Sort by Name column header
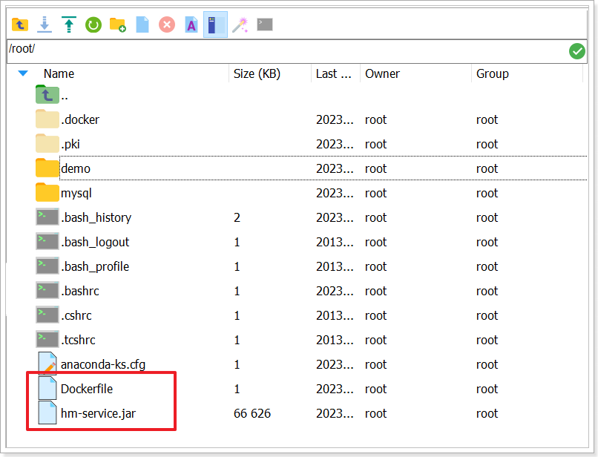This screenshot has height=457, width=598. point(59,73)
